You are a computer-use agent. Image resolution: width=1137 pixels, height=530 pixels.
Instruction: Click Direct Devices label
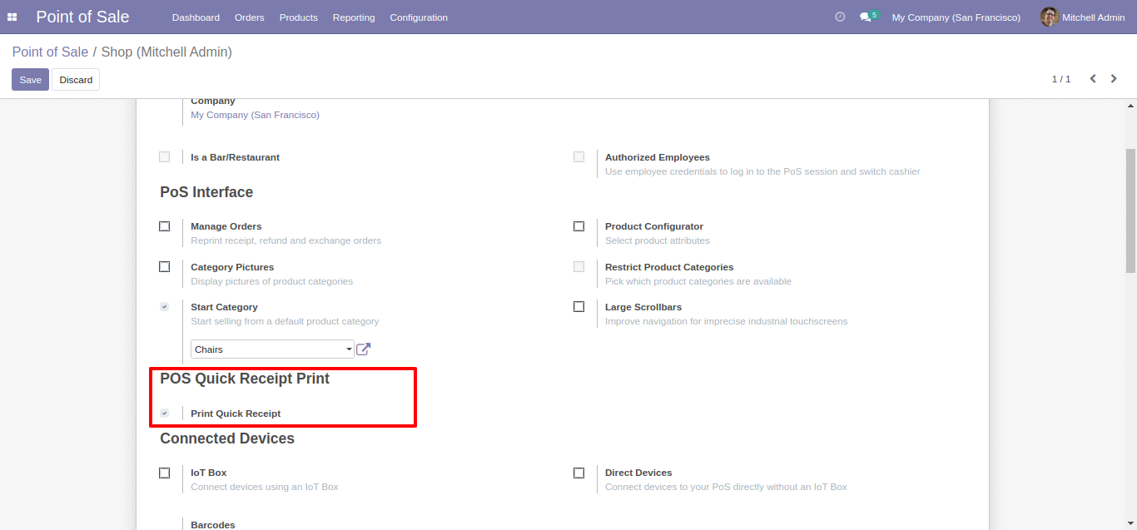click(638, 473)
